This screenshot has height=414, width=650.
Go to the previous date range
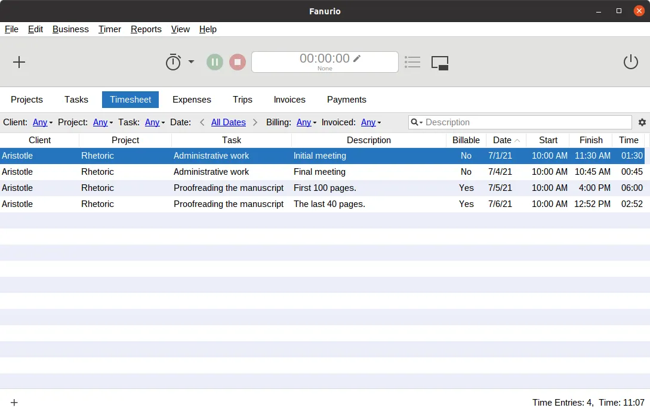(x=202, y=122)
